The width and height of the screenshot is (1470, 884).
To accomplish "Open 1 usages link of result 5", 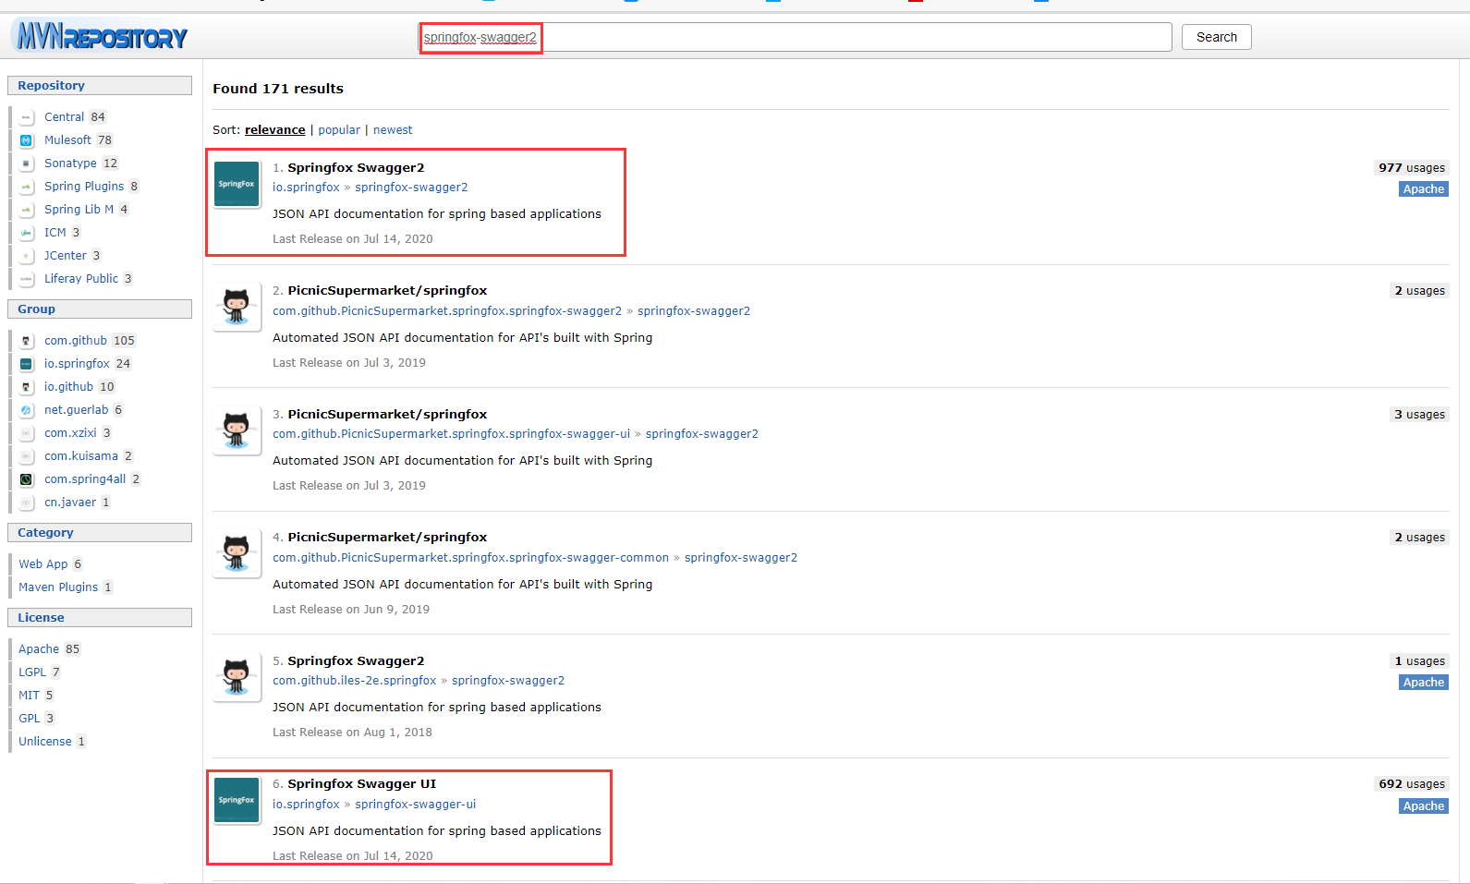I will point(1419,661).
